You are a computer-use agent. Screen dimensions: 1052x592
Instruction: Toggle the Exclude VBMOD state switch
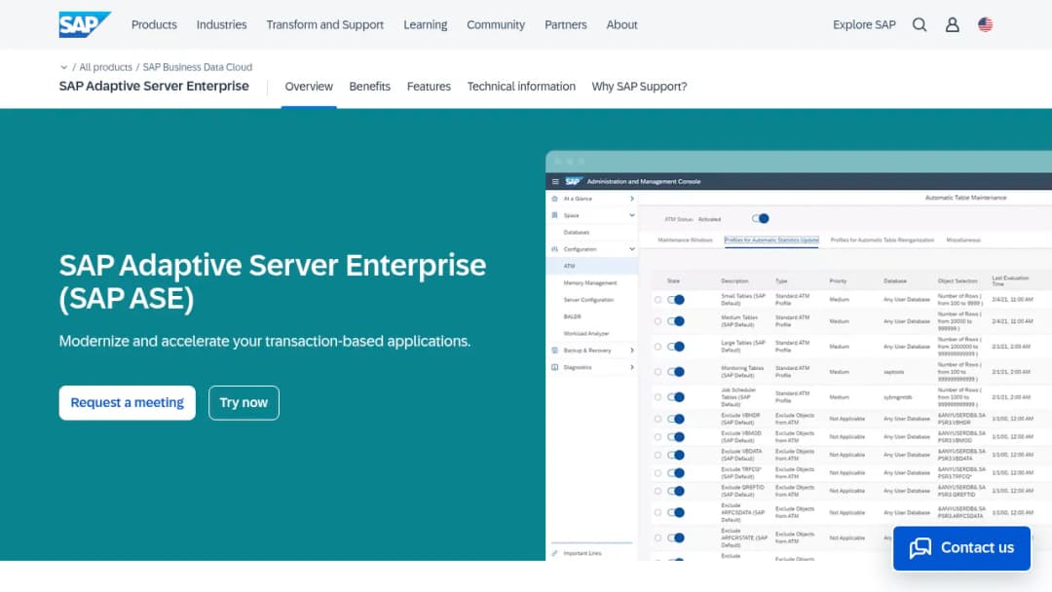(676, 437)
